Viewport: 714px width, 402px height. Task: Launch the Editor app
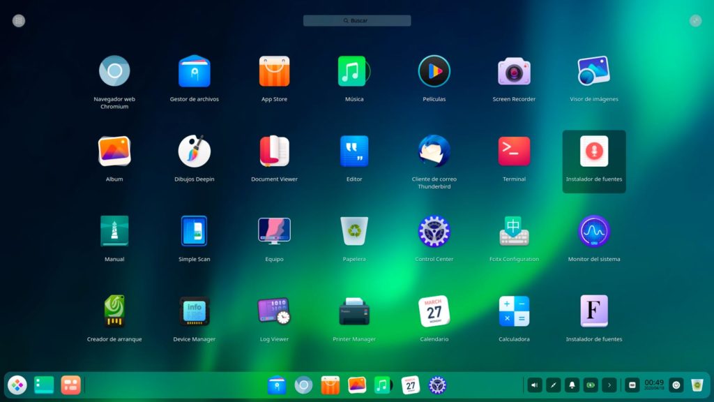pos(354,151)
